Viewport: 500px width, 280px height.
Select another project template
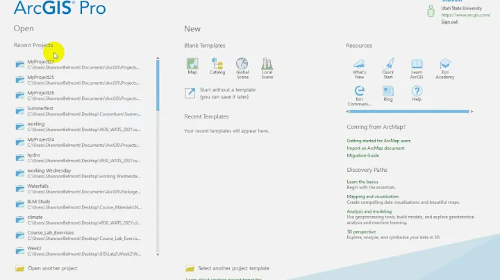point(227,268)
